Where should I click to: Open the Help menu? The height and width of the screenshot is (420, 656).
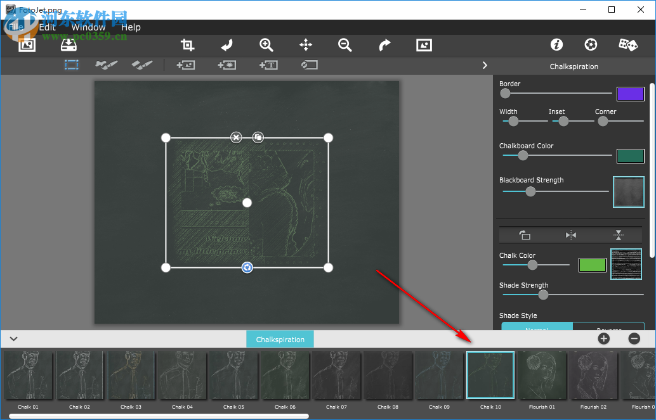coord(131,27)
